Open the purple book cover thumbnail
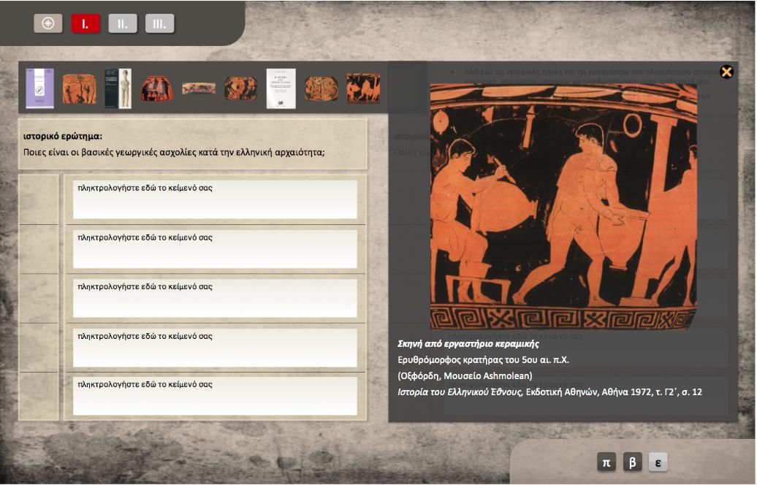The width and height of the screenshot is (757, 485). tap(39, 88)
